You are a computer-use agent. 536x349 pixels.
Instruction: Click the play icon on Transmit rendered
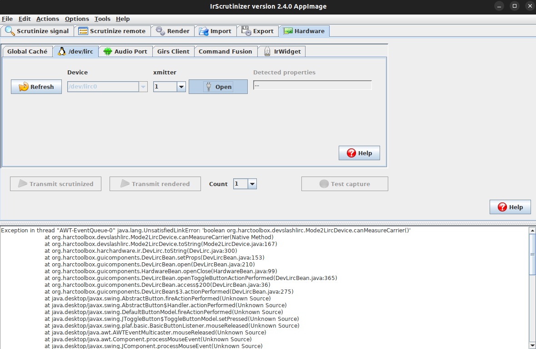point(125,183)
